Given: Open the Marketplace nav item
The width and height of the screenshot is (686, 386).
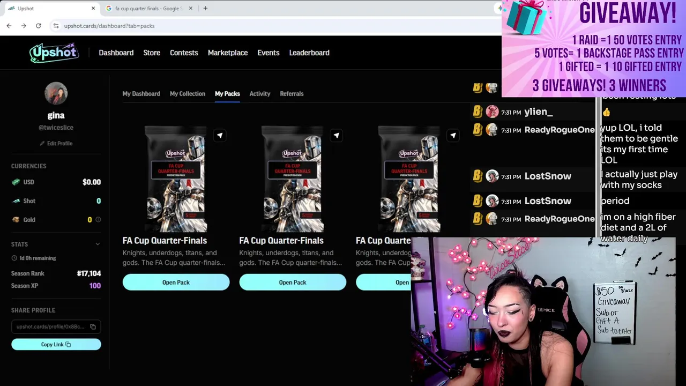Looking at the screenshot, I should coord(228,53).
